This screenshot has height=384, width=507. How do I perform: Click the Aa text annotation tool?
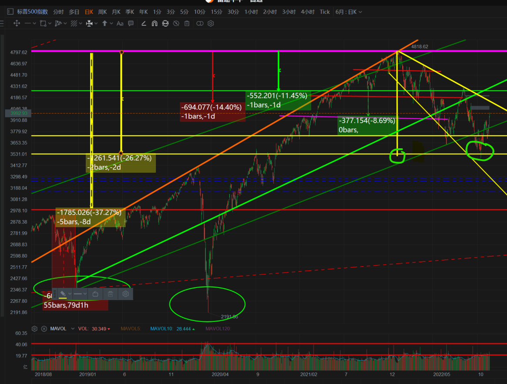point(120,23)
